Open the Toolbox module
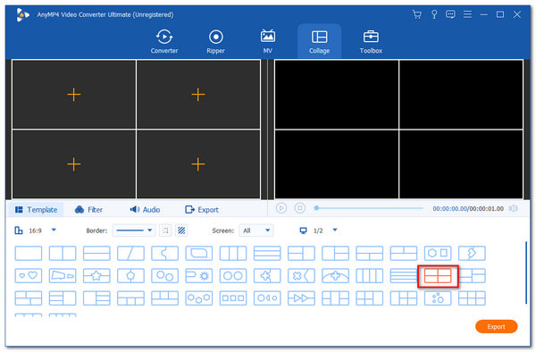The image size is (536, 352). pos(371,42)
